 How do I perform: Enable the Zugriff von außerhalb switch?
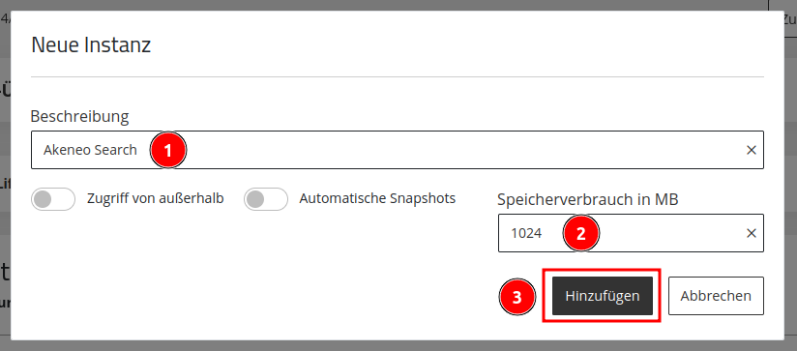(53, 199)
